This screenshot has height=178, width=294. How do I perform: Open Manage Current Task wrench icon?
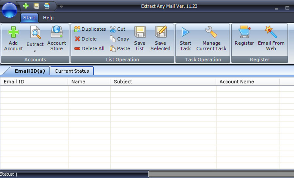pyautogui.click(x=211, y=32)
